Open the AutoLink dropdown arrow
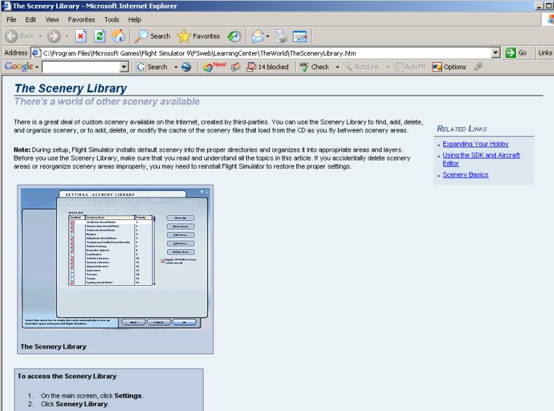554x411 pixels. coord(387,66)
